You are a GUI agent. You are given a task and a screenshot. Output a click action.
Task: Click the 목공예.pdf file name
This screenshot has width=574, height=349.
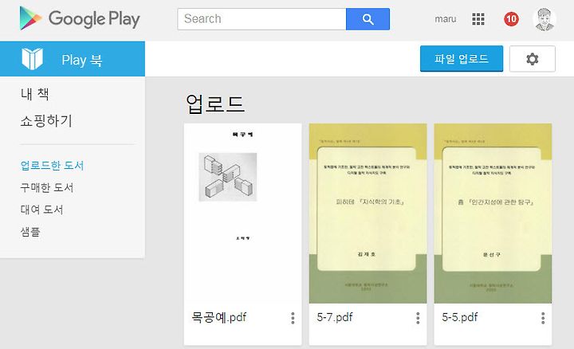pos(219,317)
